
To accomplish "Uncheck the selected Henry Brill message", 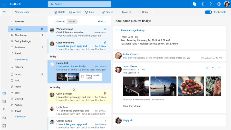I will tap(52, 64).
